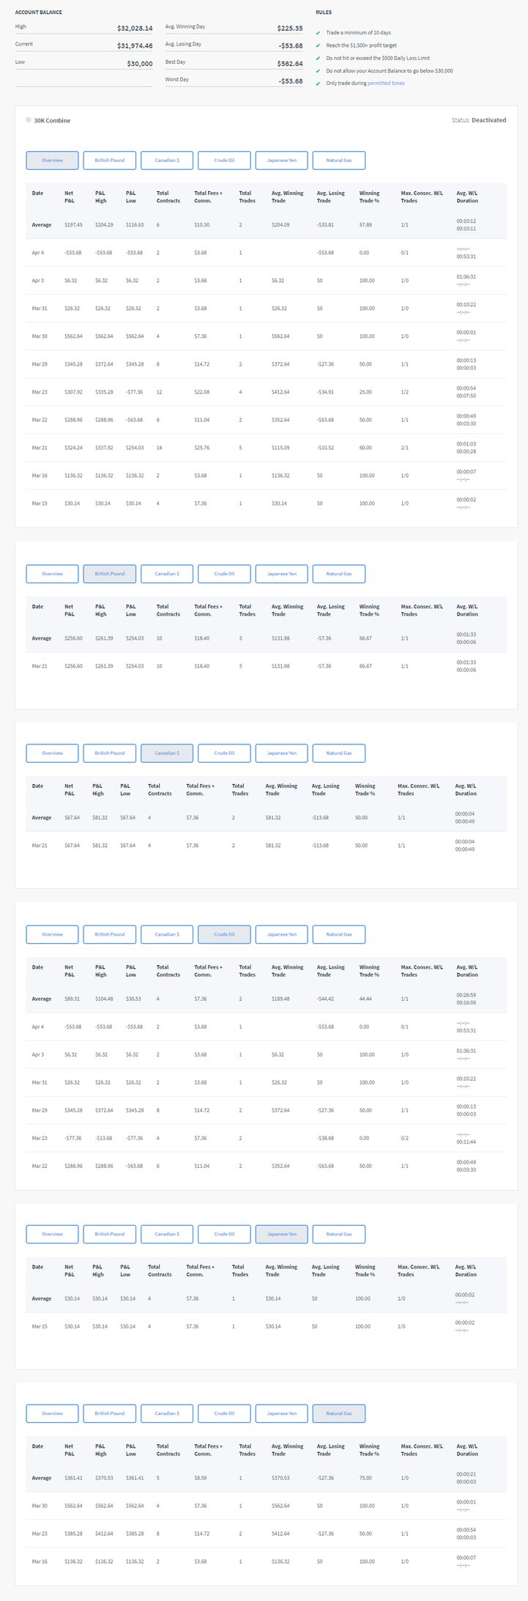The image size is (528, 1601).
Task: Click the Account Balance heading
Action: point(39,12)
